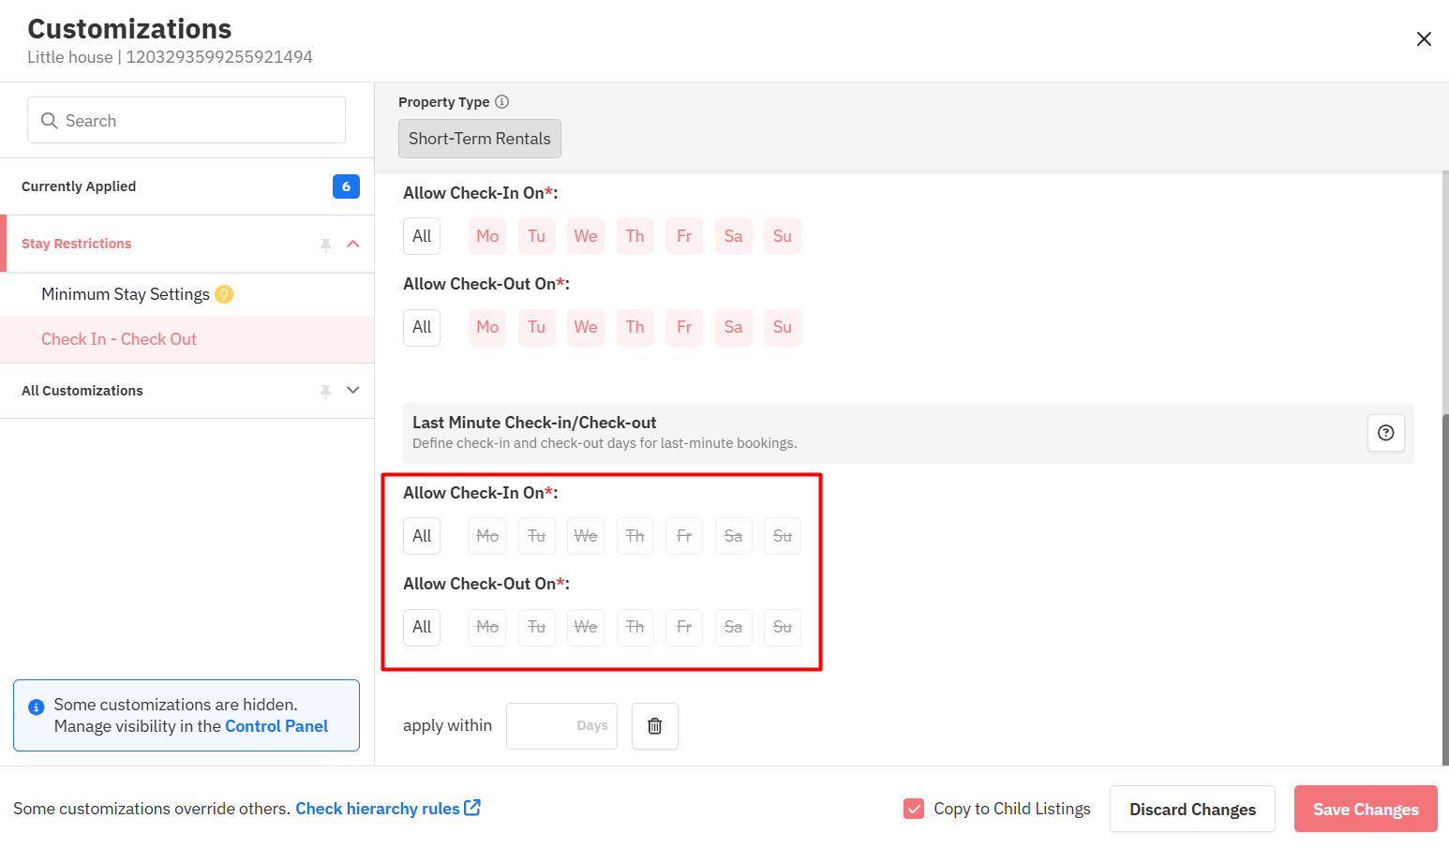Toggle Fr for regular Allow Check-In On

click(684, 236)
